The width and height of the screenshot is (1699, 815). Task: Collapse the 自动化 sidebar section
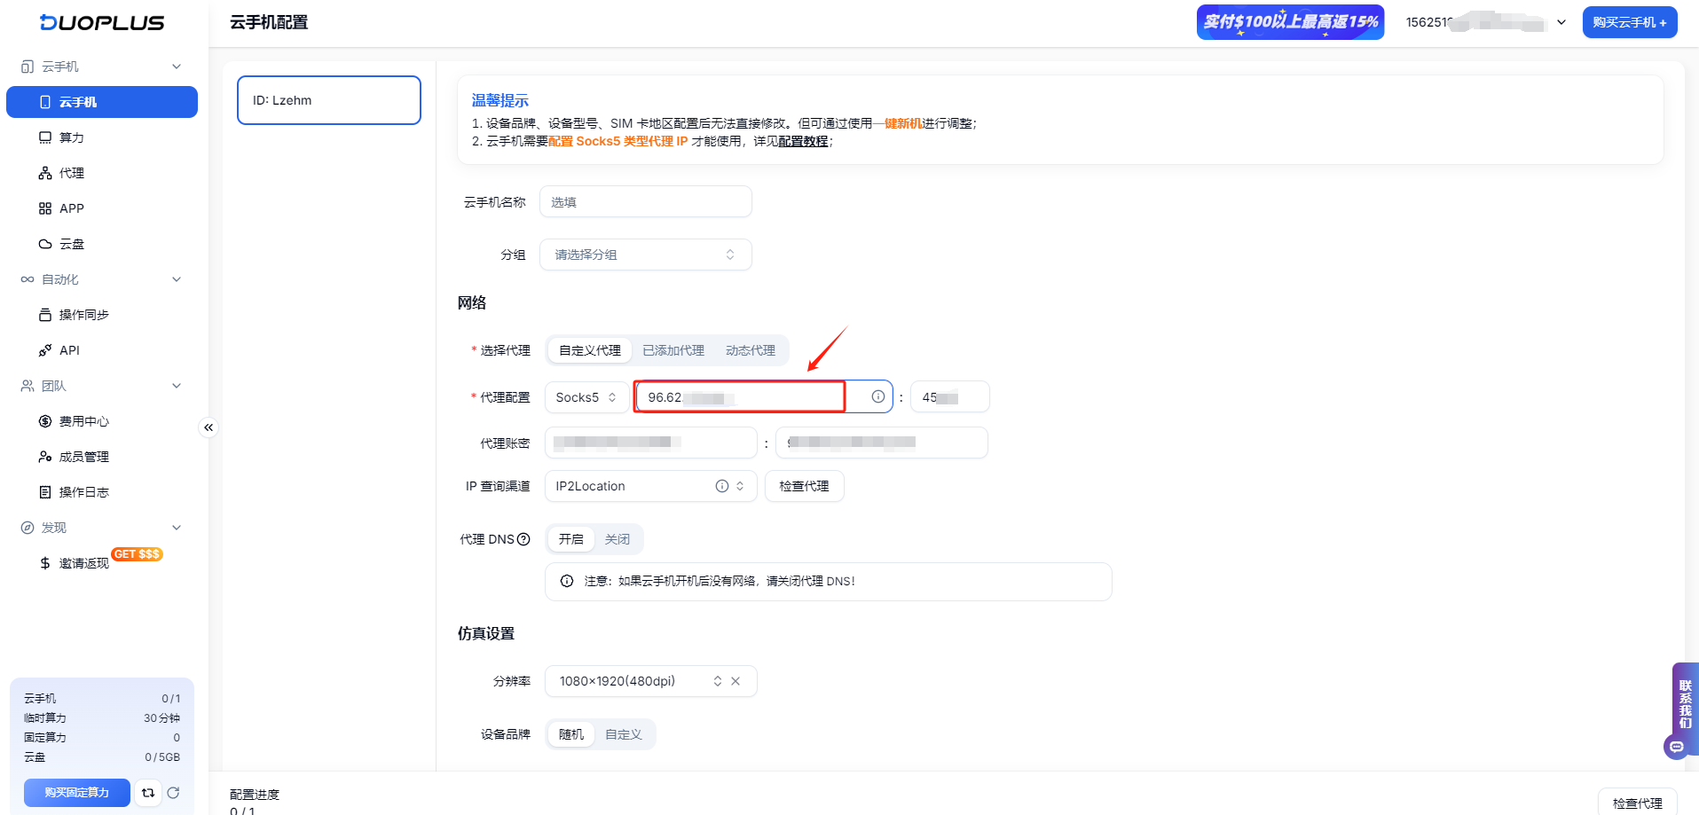click(177, 279)
